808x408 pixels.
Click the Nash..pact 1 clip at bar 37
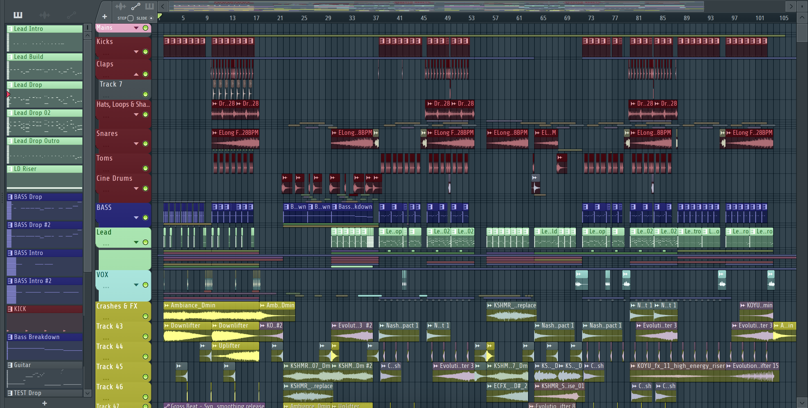point(399,331)
